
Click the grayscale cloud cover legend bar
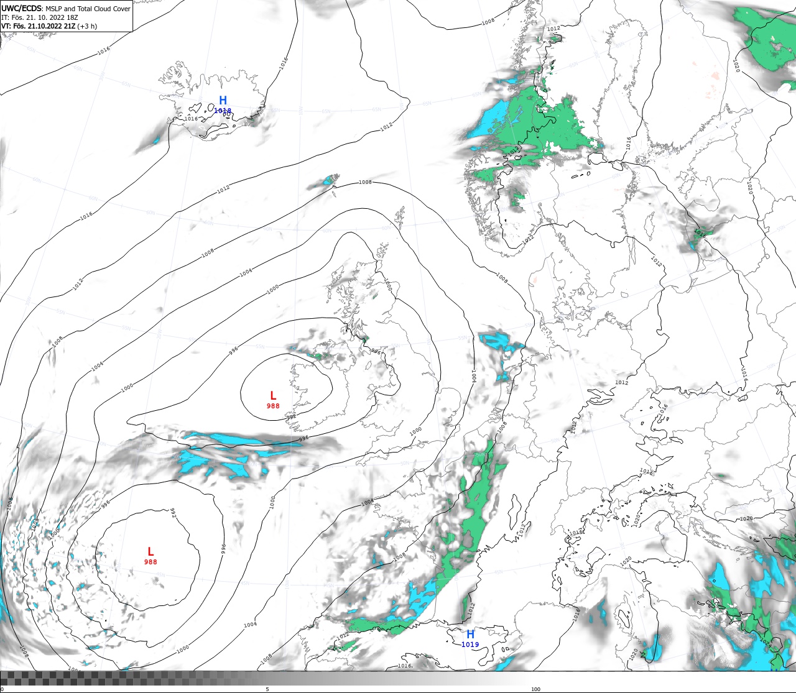pyautogui.click(x=398, y=678)
